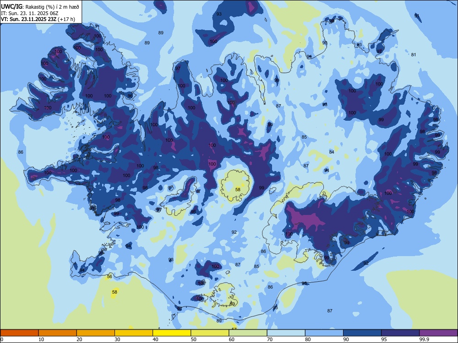458x343 pixels.
Task: Click the orange 10–20 legend swatch
Action: point(58,333)
